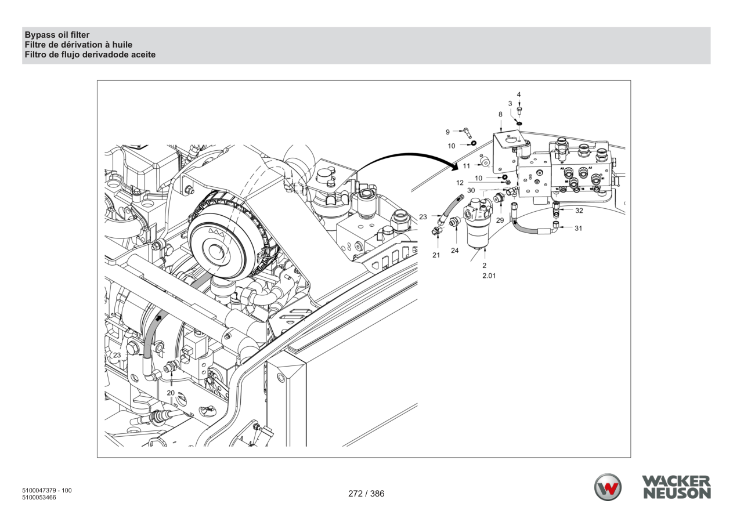Screen dimensions: 733x518
Task: Click callout 10 just above callout 12
Action: [x=479, y=178]
